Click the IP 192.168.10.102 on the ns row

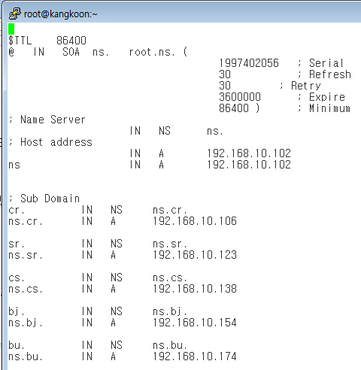[249, 165]
